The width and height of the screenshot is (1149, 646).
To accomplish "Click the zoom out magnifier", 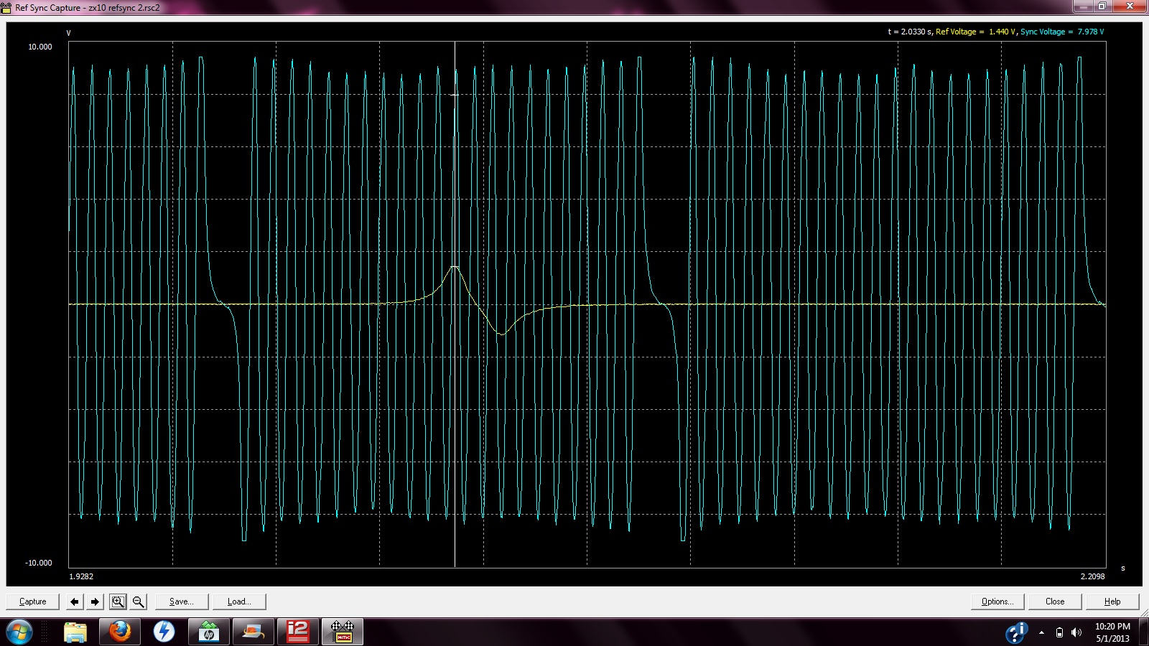I will [x=139, y=601].
